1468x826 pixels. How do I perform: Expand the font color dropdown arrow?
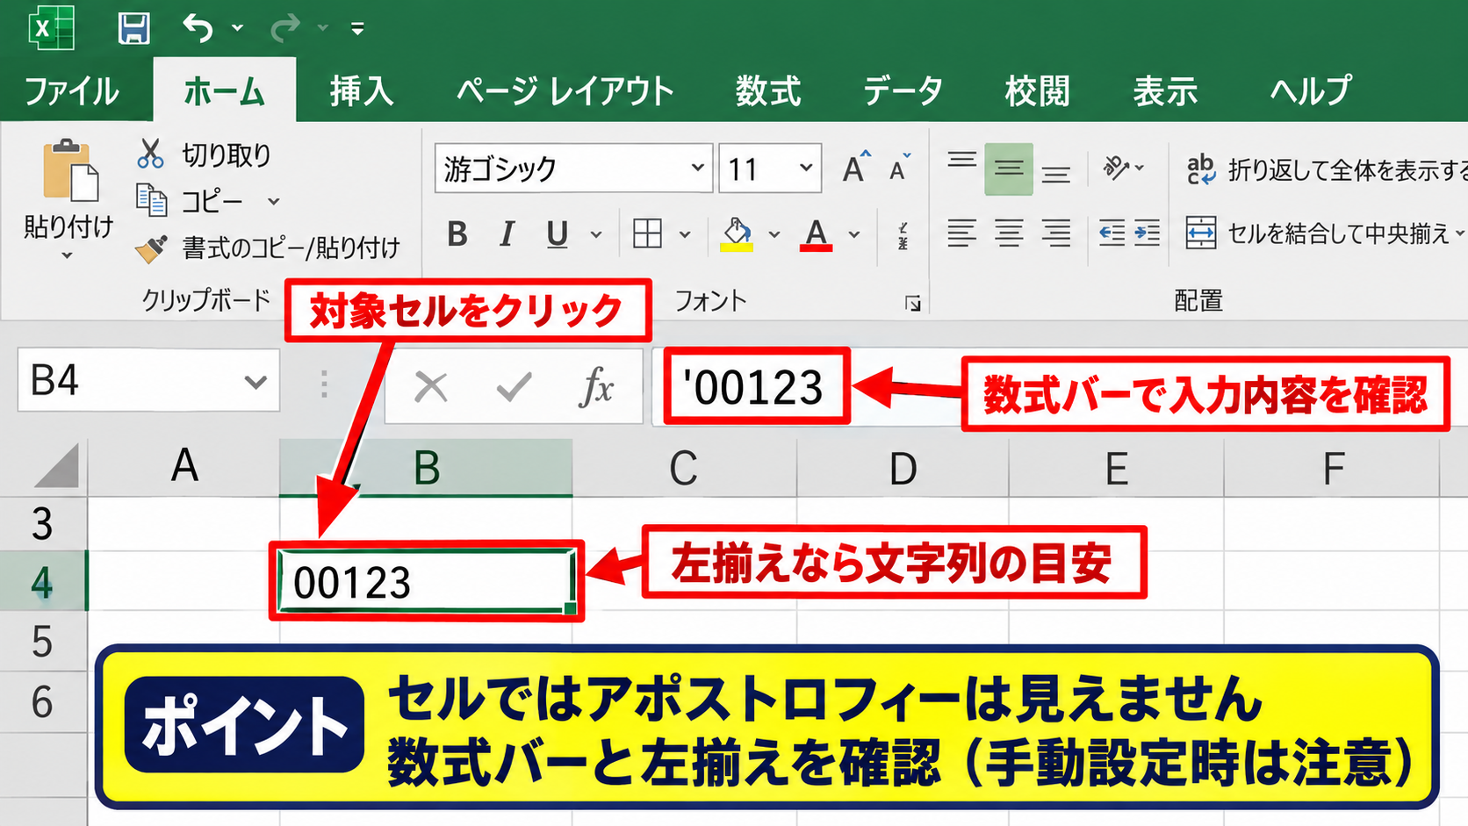point(854,234)
